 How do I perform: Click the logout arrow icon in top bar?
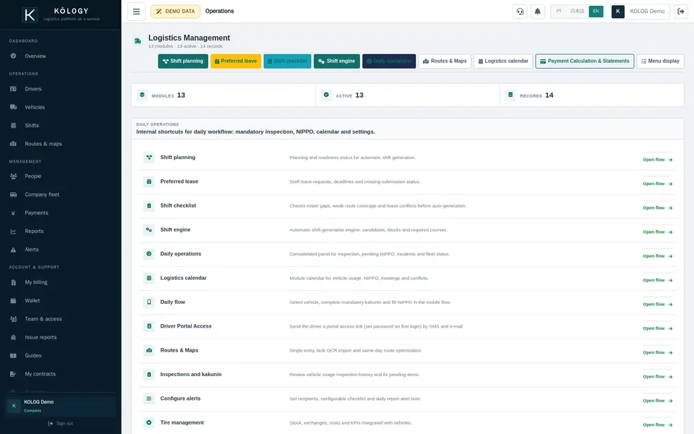click(x=681, y=12)
